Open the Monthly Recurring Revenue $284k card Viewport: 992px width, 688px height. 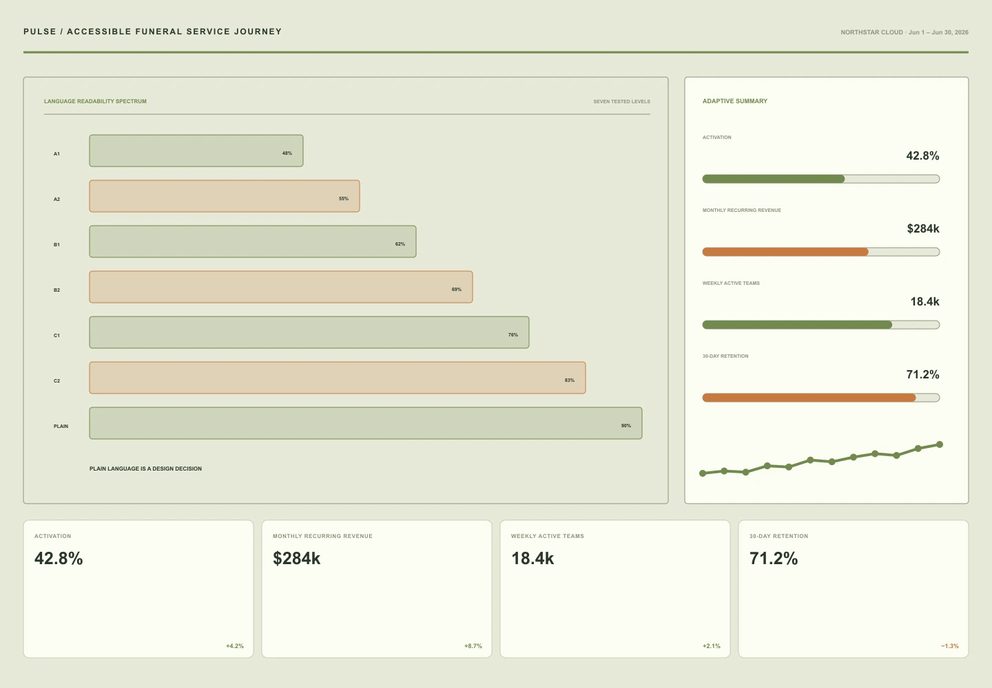point(377,589)
